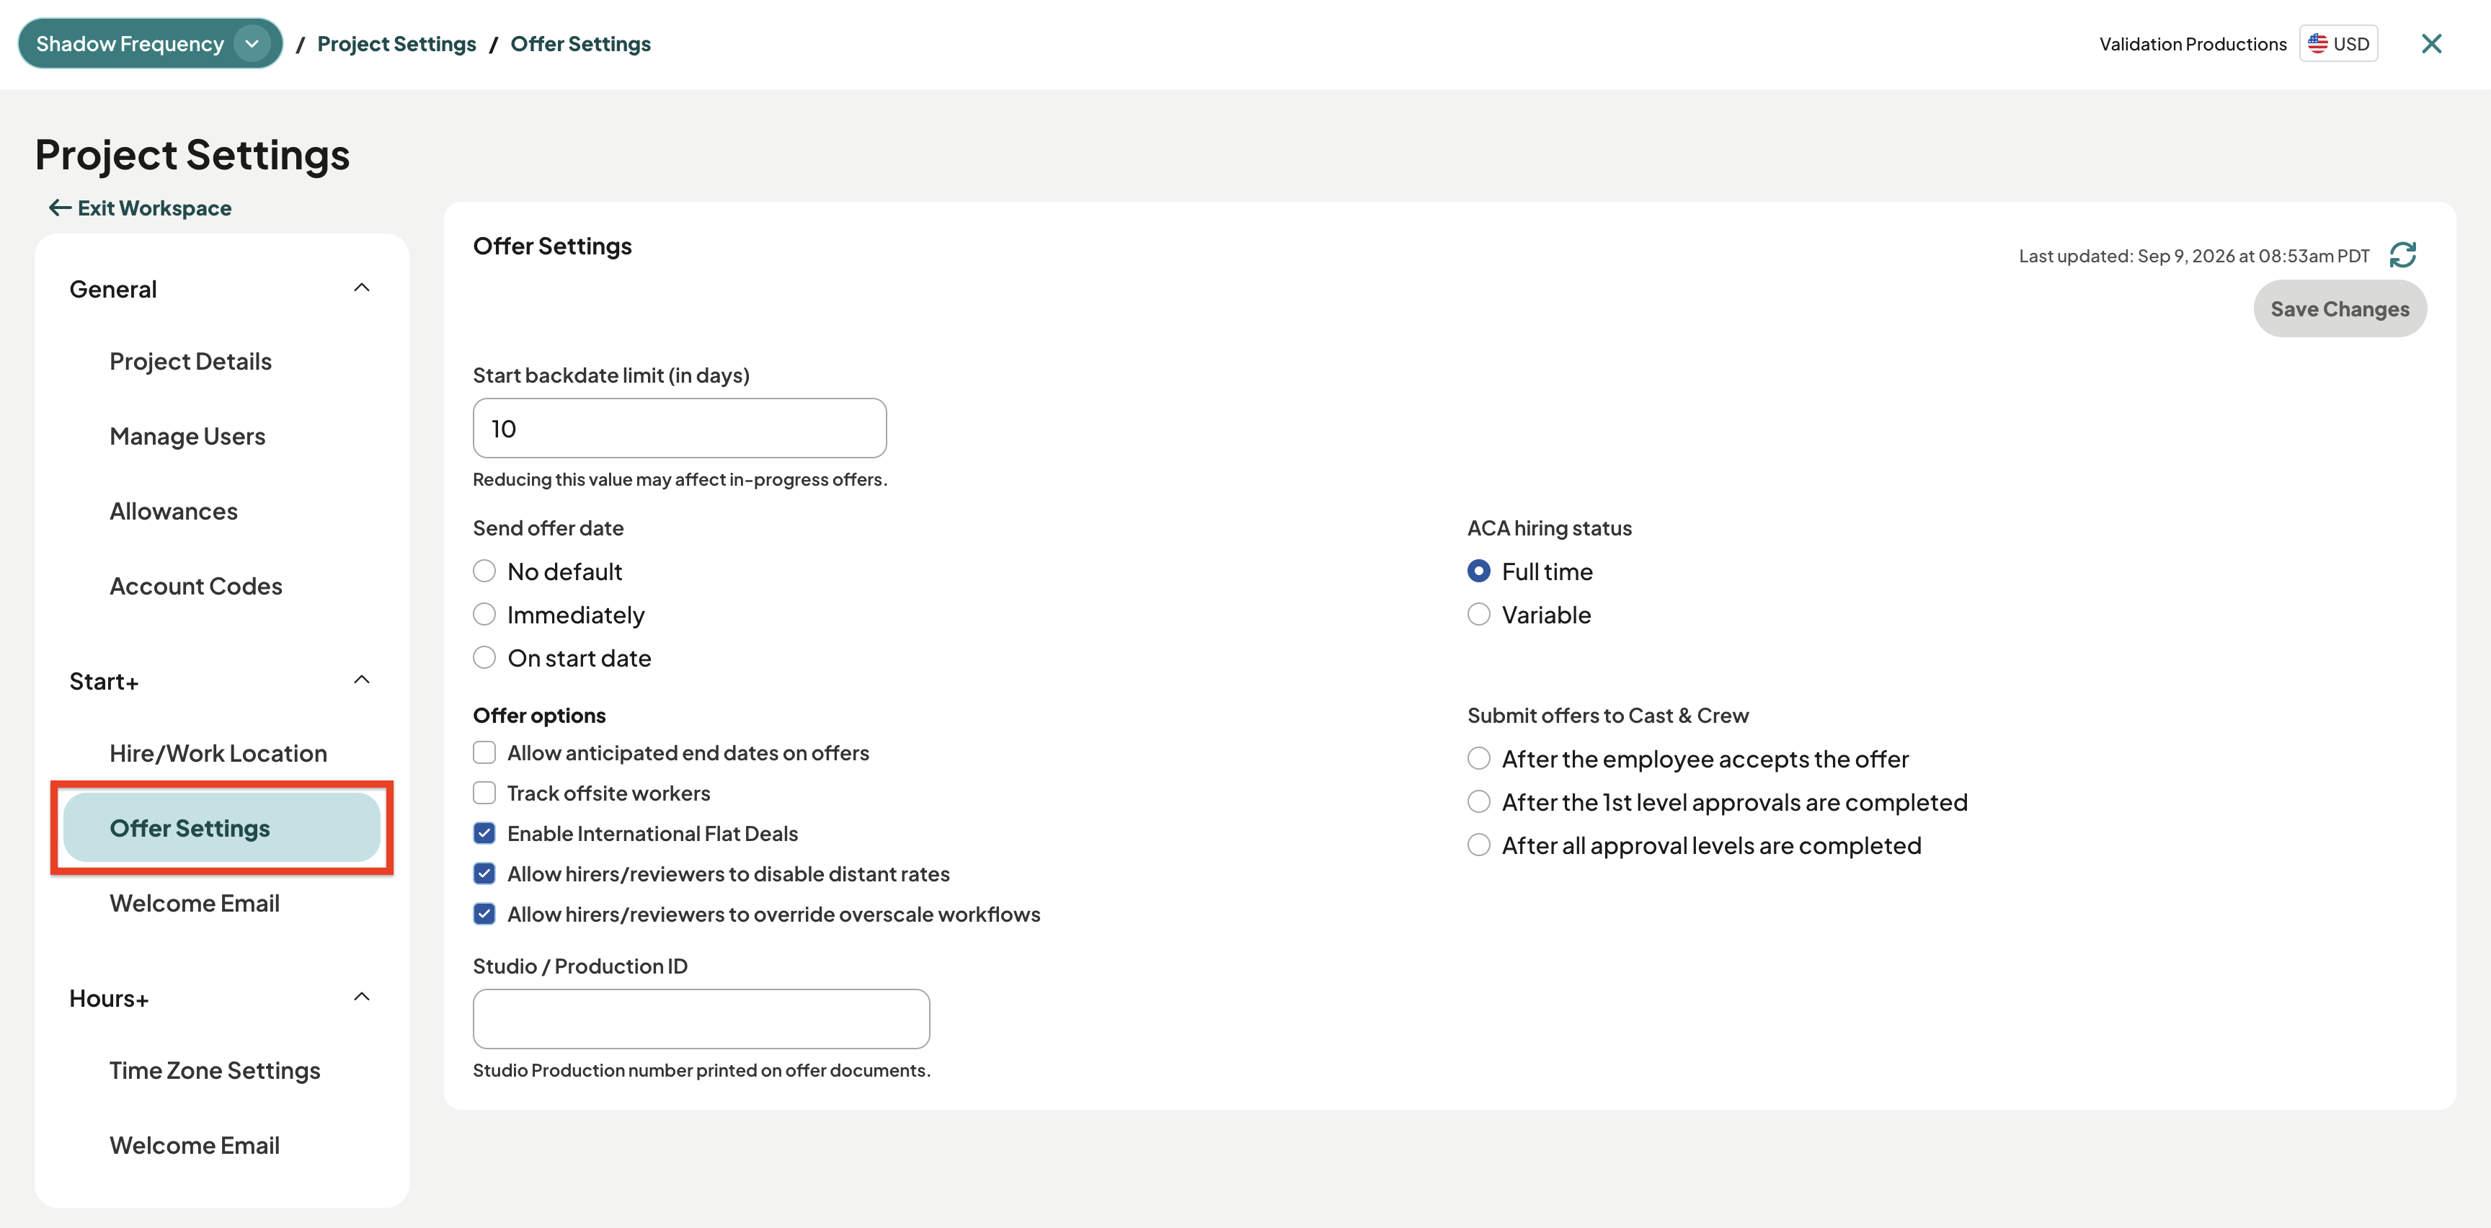Select On start date option
The width and height of the screenshot is (2491, 1228).
(x=484, y=659)
